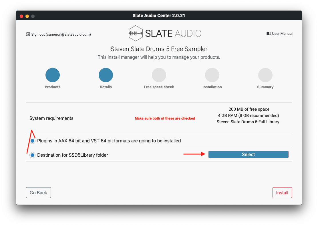Click the Steven Slate Drums 5 heading
This screenshot has height=226, width=318.
[159, 49]
